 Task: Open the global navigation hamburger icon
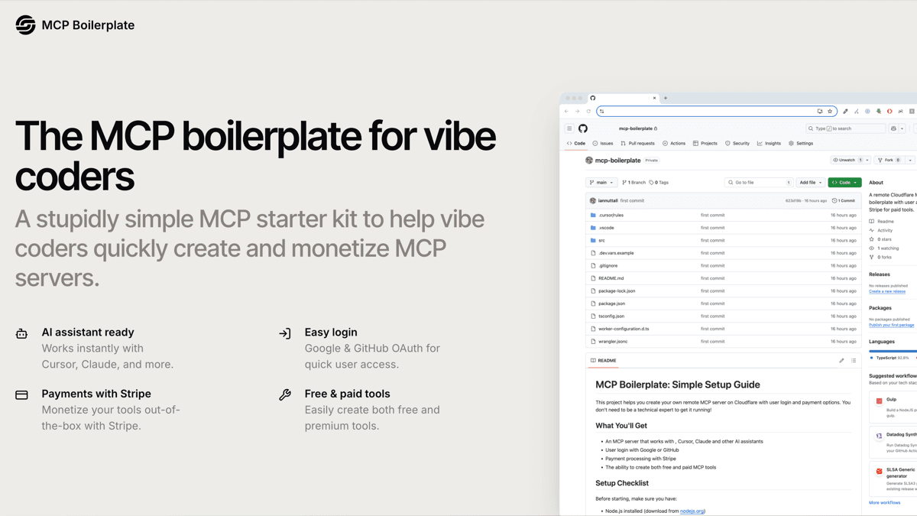(x=569, y=128)
